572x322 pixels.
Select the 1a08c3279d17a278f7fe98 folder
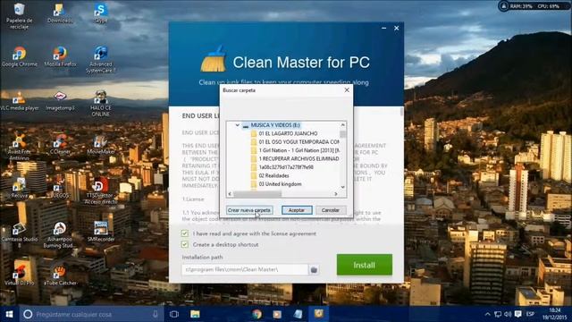282,167
